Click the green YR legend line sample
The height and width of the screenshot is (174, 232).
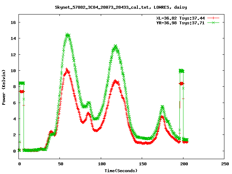213,22
